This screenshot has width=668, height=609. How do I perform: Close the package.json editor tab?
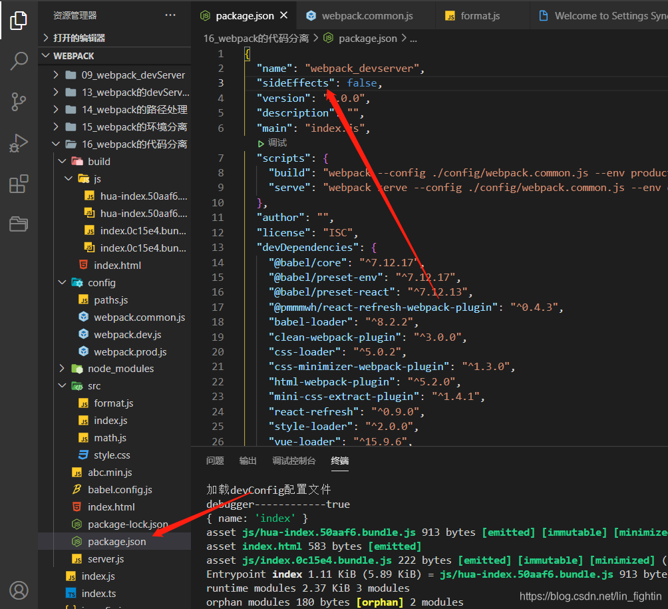pyautogui.click(x=283, y=15)
